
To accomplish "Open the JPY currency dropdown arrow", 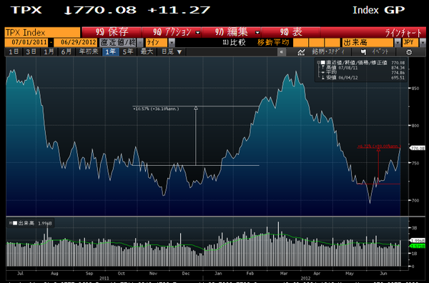I will [423, 43].
